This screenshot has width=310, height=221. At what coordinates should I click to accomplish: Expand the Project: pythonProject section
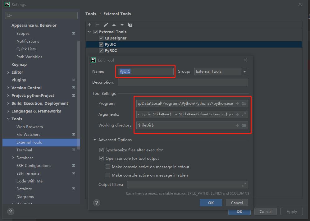coord(8,95)
